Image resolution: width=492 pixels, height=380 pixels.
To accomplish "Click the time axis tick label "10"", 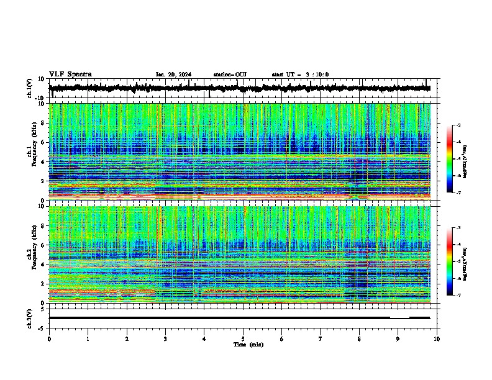I will 437,339.
